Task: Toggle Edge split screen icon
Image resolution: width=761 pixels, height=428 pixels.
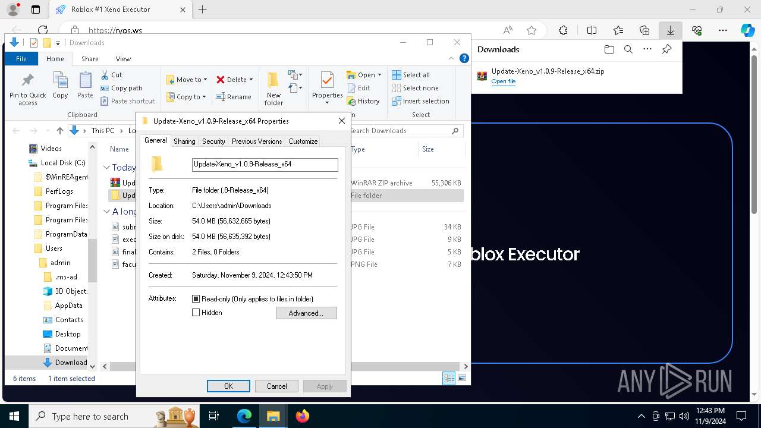Action: pos(592,30)
